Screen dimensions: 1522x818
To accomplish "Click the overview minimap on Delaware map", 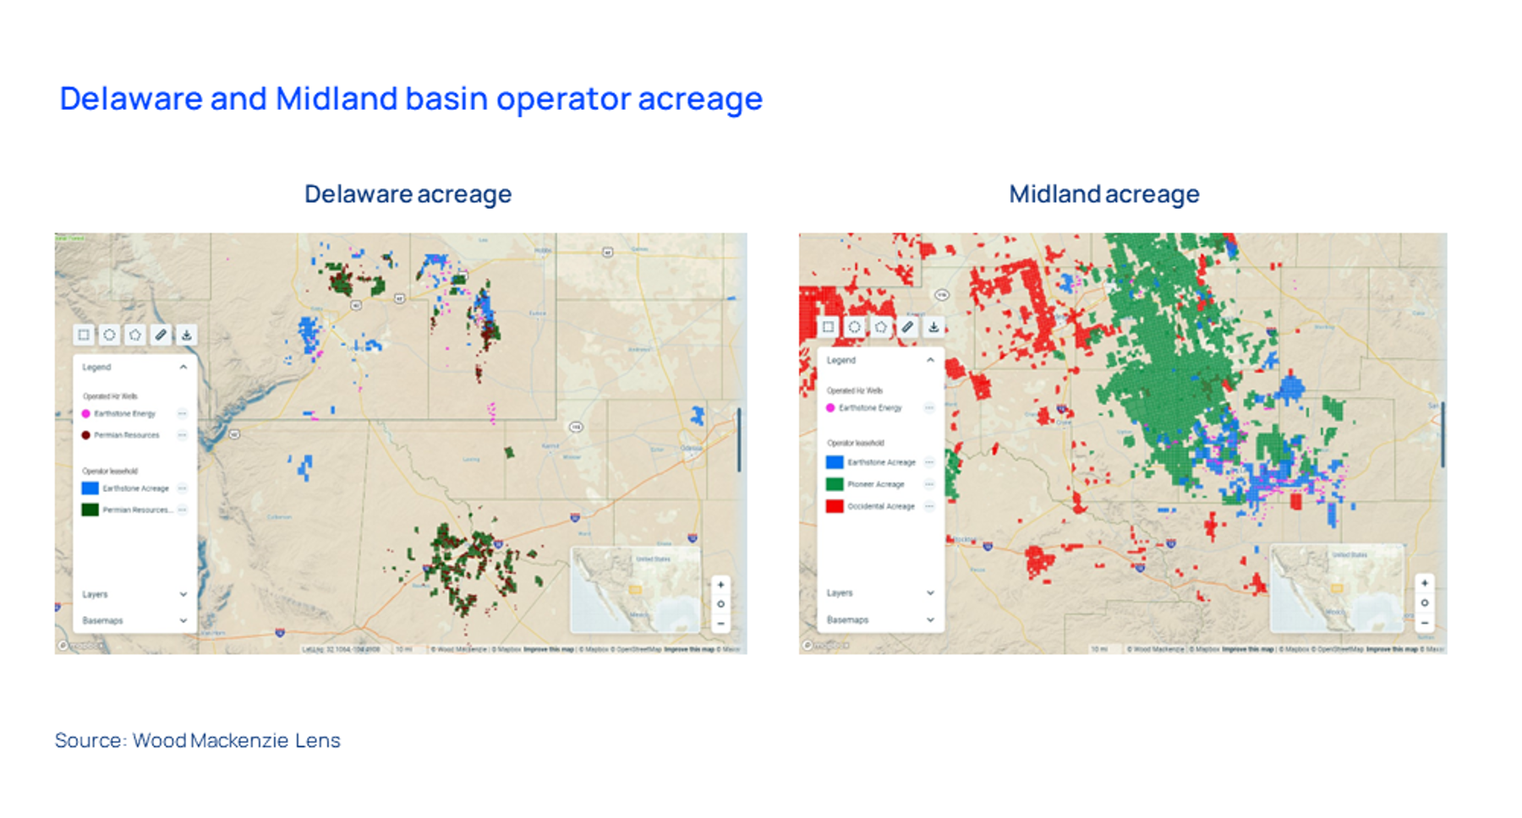I will 635,590.
